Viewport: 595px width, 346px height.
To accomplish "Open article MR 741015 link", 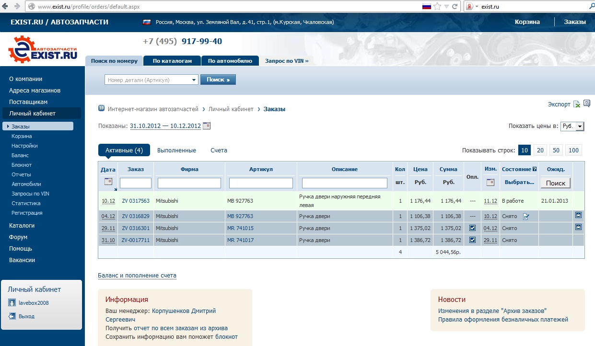I will click(x=240, y=228).
